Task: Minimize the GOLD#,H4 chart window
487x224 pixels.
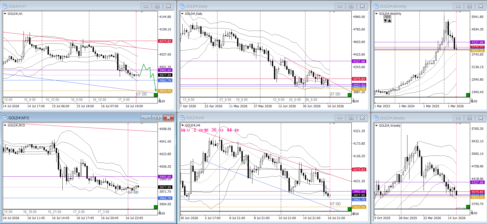Action: (340, 118)
